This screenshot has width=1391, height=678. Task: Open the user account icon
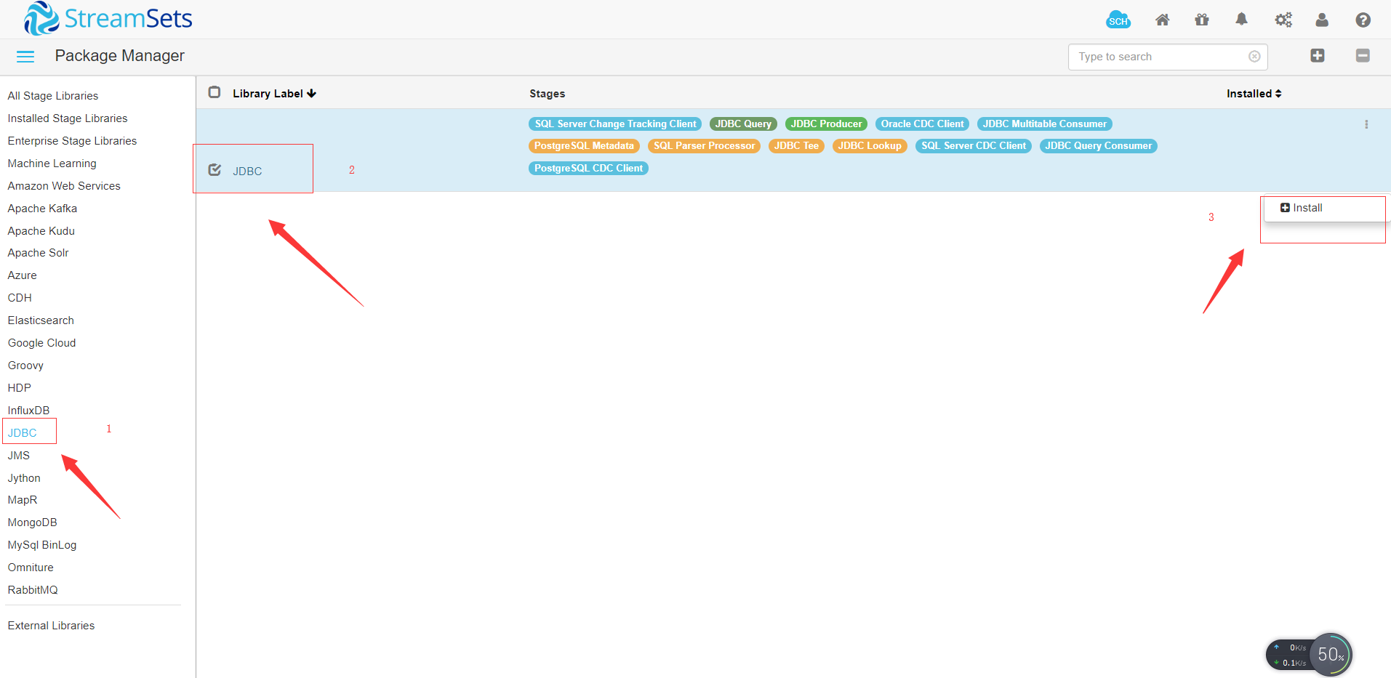click(1322, 20)
